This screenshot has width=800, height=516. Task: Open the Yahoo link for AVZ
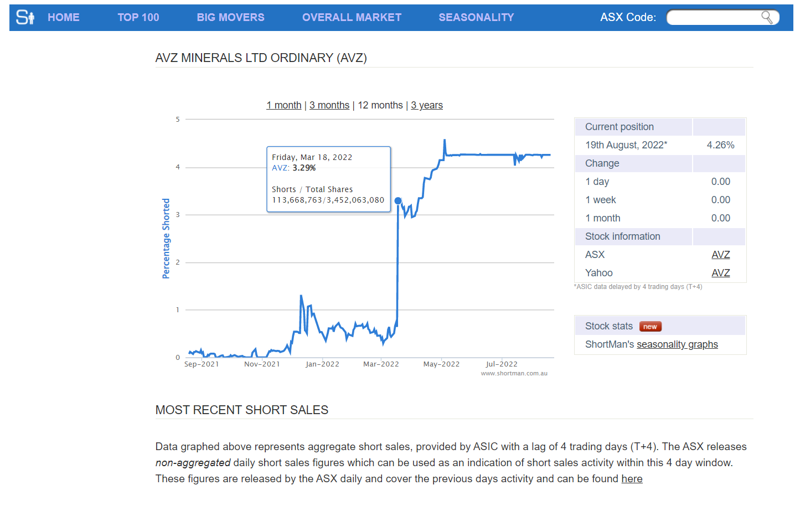720,273
